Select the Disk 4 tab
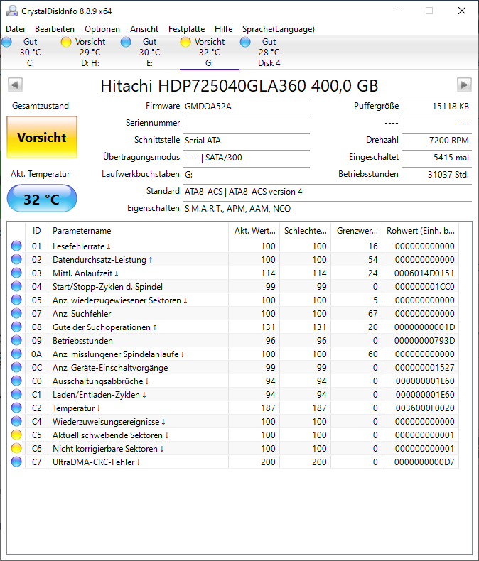This screenshot has width=479, height=561. click(x=269, y=53)
